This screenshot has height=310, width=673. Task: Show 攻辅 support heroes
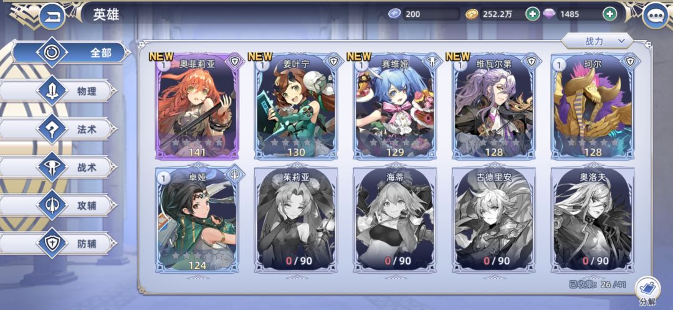[x=59, y=205]
